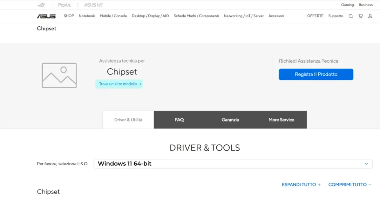380x199 pixels.
Task: Click ESPANDI TUTTO to expand all
Action: [301, 185]
